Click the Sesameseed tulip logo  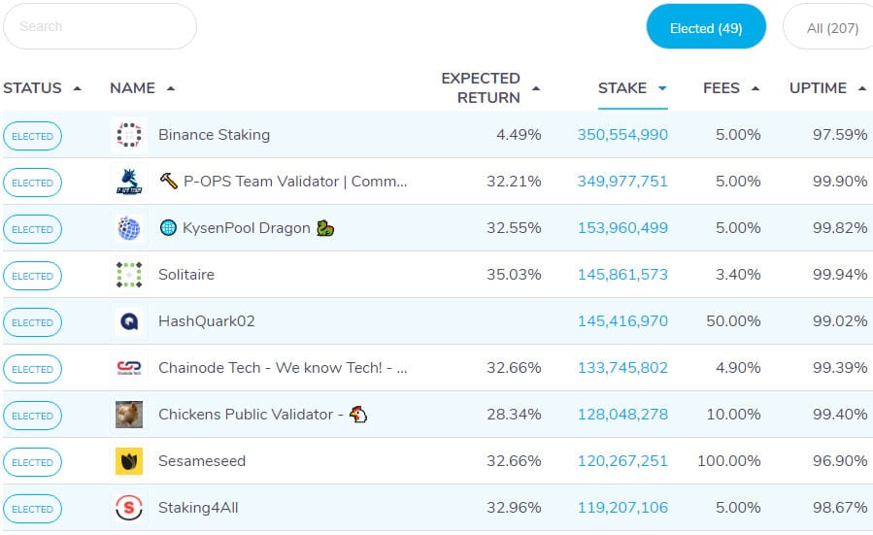[x=129, y=461]
